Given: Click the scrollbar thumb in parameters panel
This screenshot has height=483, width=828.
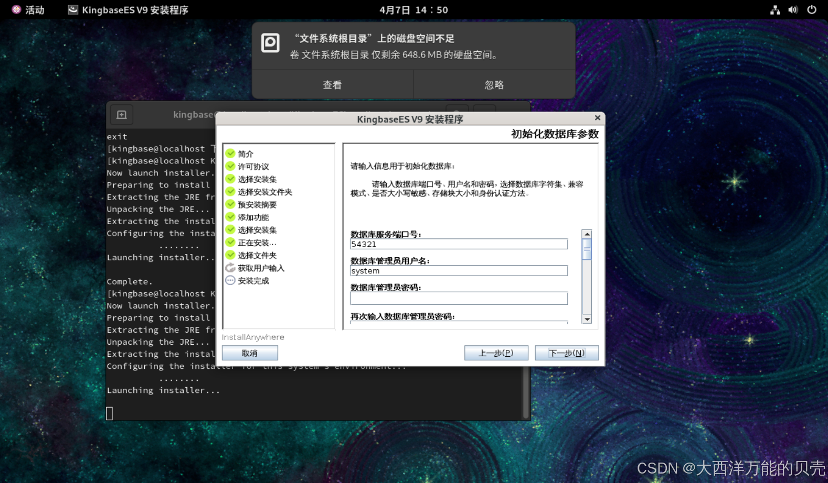Looking at the screenshot, I should click(x=587, y=249).
